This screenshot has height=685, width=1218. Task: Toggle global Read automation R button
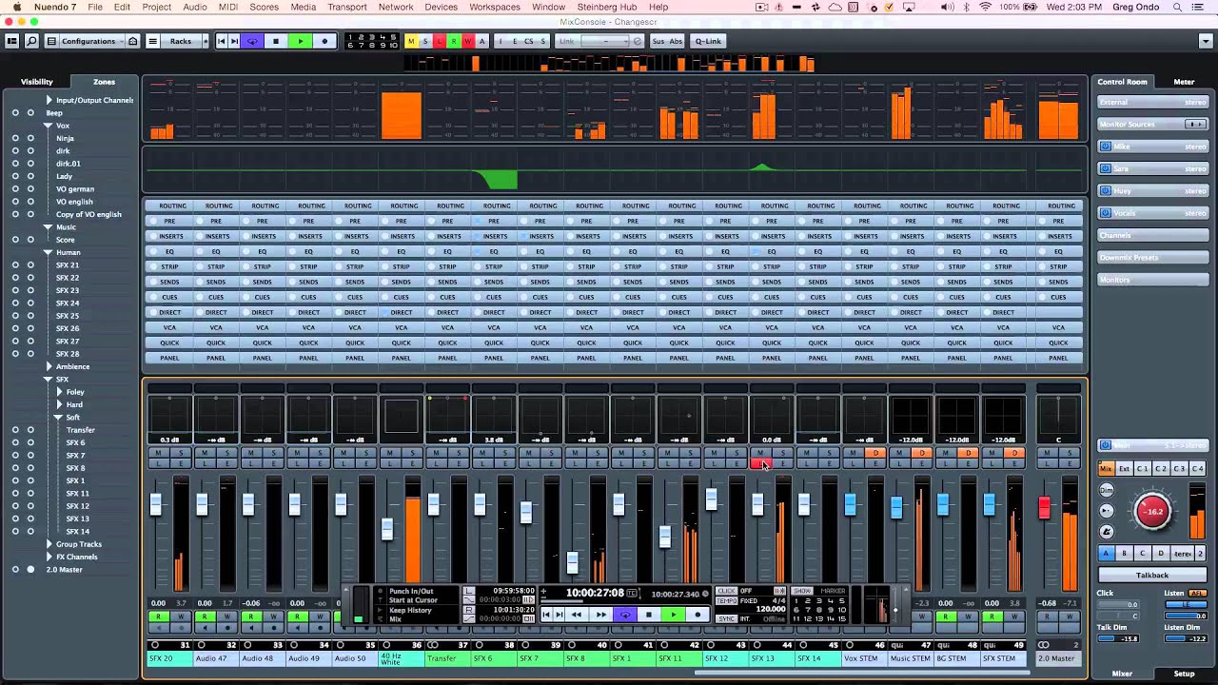[454, 41]
